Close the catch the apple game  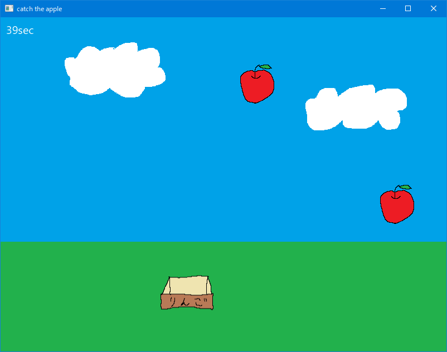(434, 8)
